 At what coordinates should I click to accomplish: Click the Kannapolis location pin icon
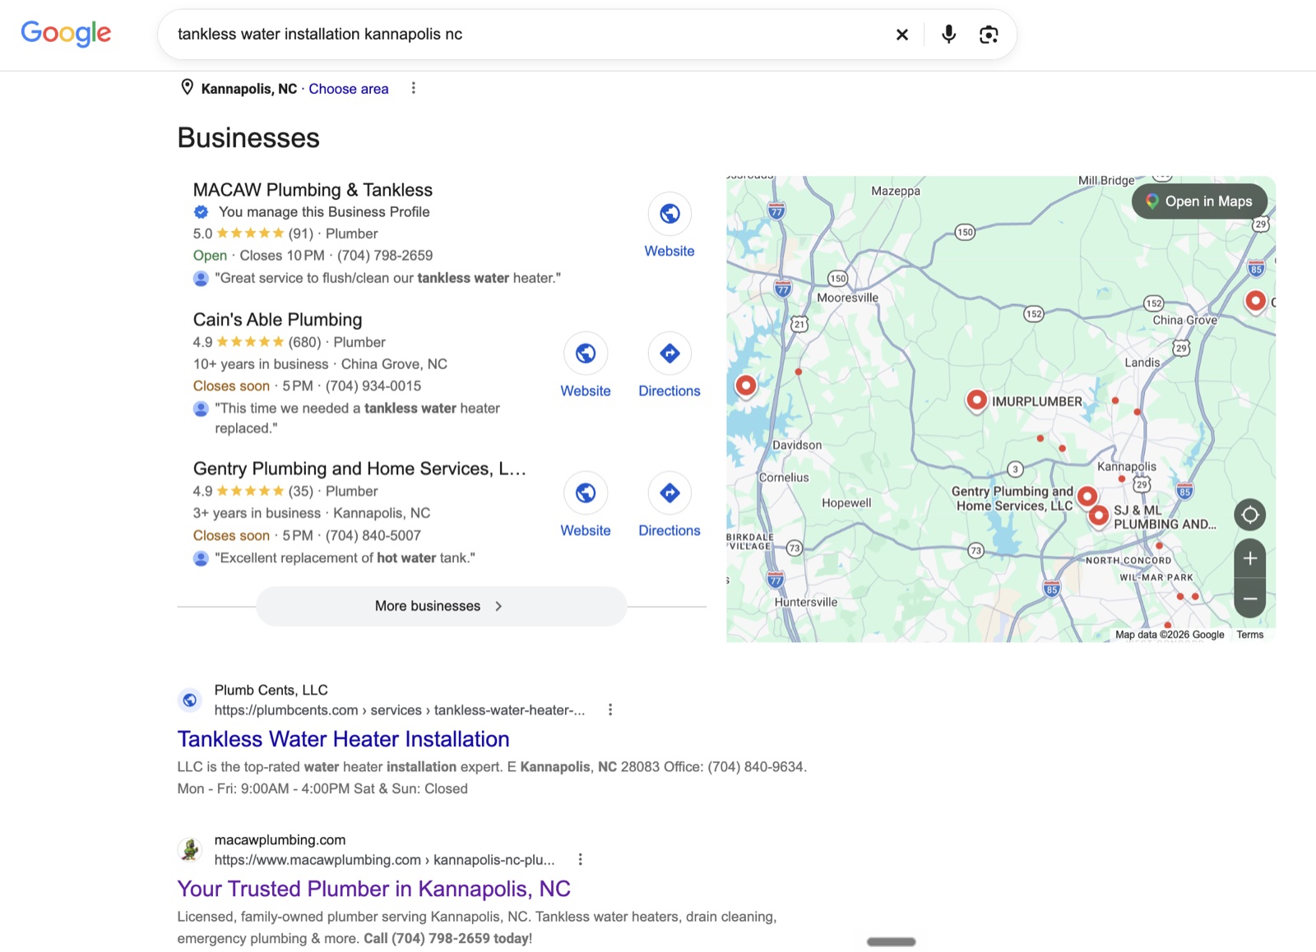point(187,87)
